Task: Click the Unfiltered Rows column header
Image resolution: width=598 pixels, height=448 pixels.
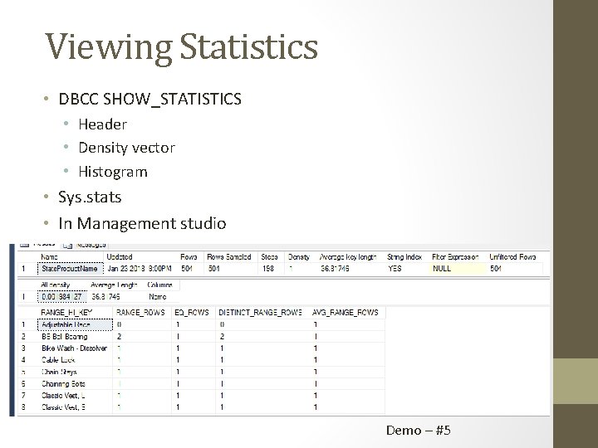Action: [512, 257]
